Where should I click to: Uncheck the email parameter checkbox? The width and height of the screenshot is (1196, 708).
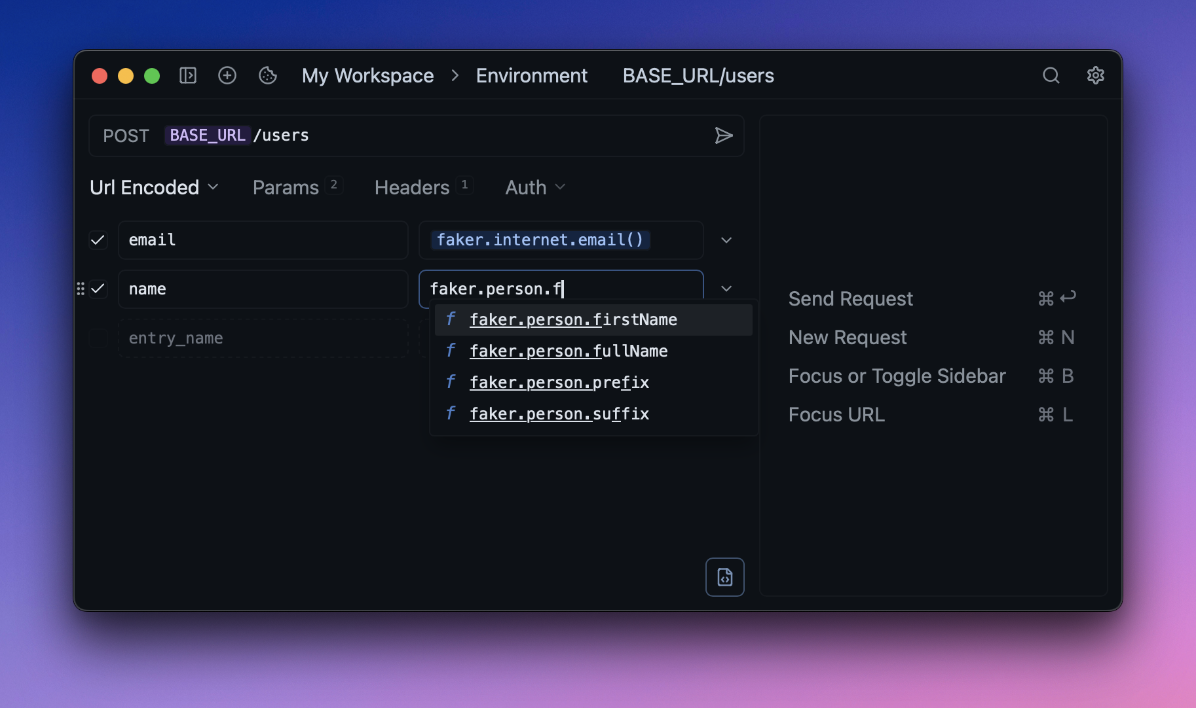tap(98, 240)
